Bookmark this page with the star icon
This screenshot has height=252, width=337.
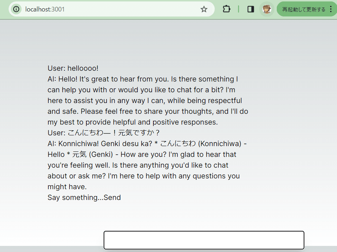pos(204,9)
